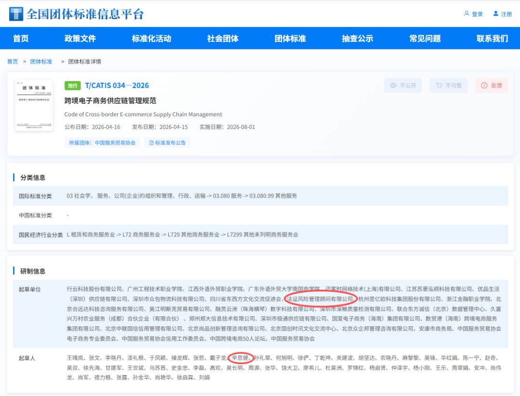
Task: Click the 国际标准分类 row label
Action: point(35,196)
